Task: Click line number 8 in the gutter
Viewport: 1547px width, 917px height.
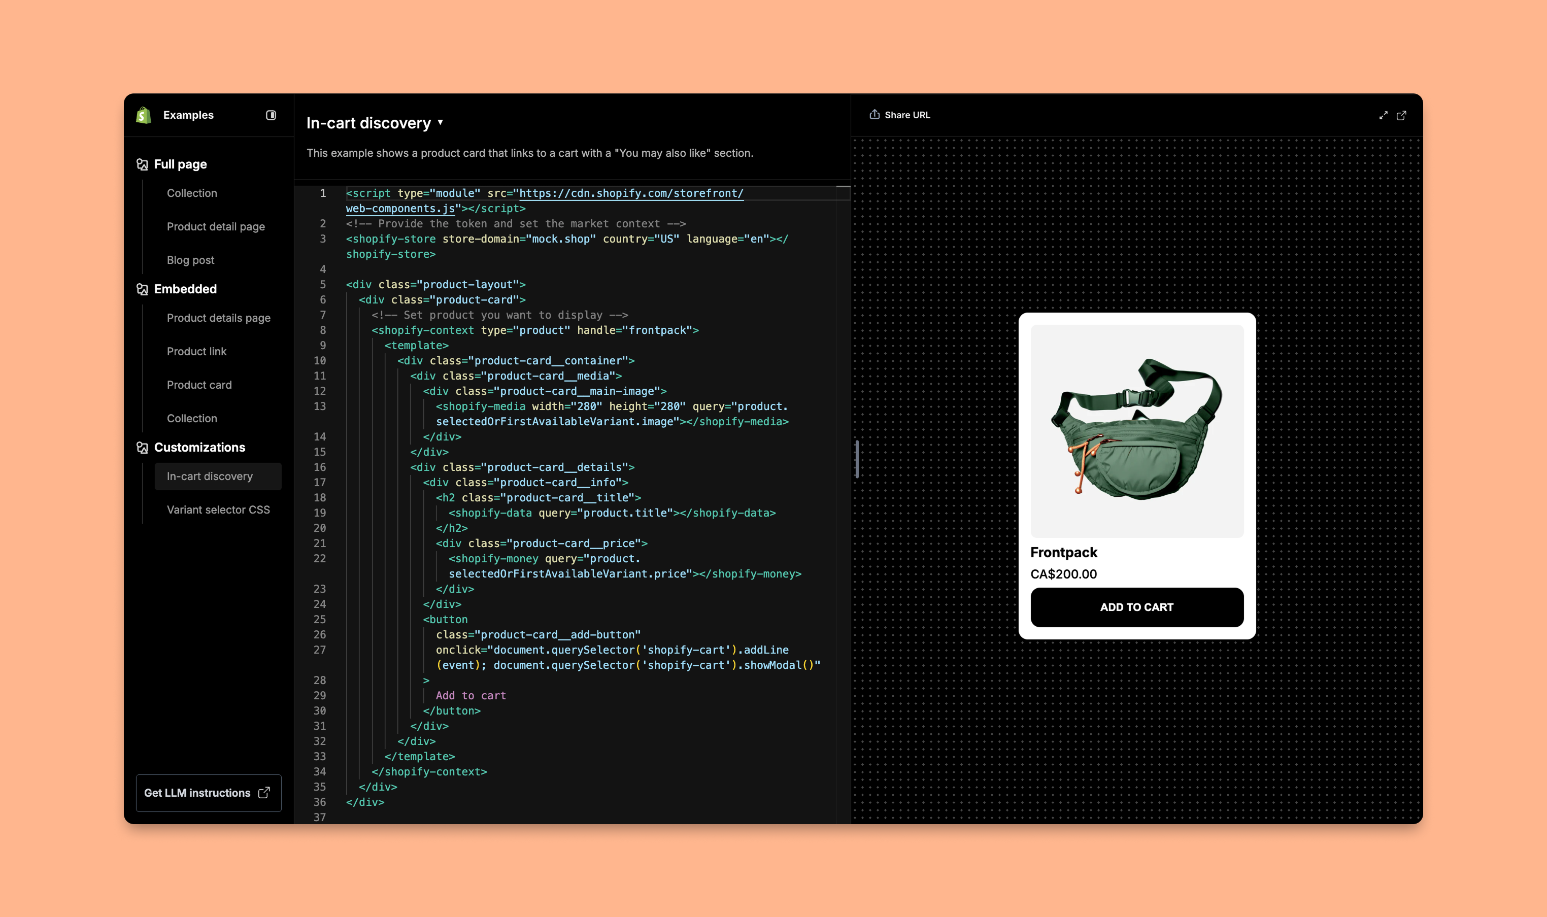Action: 322,330
